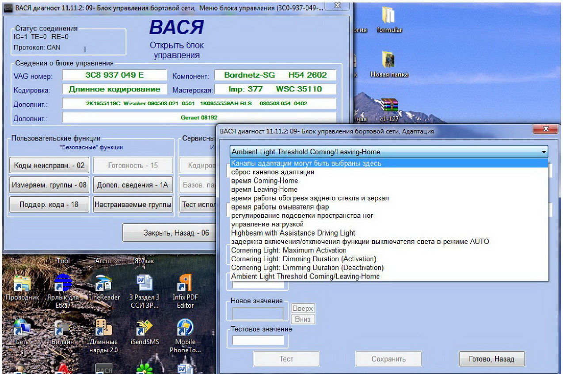The width and height of the screenshot is (563, 374).
Task: Select 'Highbeam with Assistance Driving Light' option
Action: click(389, 233)
